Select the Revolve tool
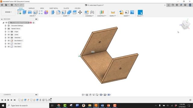Screen dimensions: 193x108 click(30, 12)
